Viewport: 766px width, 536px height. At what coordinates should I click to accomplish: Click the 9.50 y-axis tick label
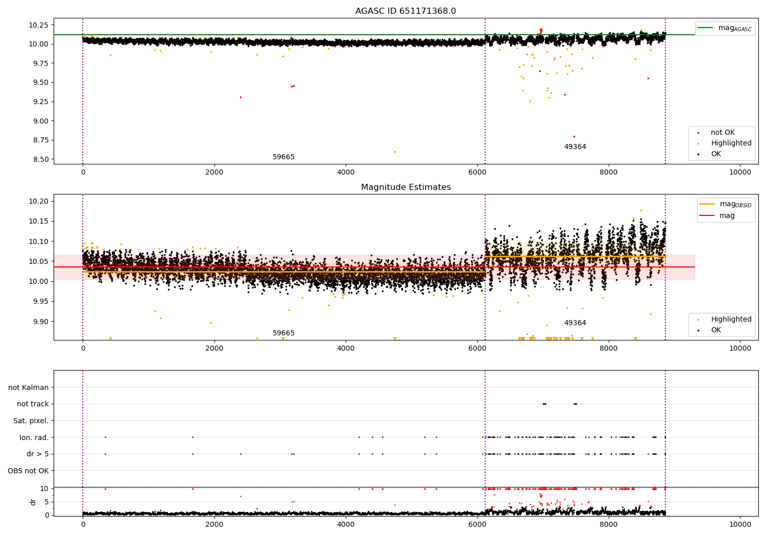click(x=40, y=83)
